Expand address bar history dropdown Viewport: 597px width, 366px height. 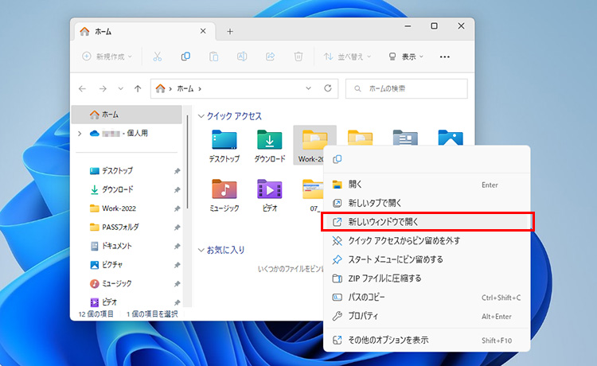(x=308, y=88)
